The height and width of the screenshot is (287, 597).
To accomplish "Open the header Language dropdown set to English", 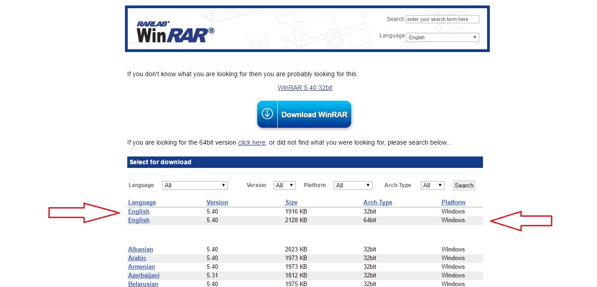I will (442, 37).
